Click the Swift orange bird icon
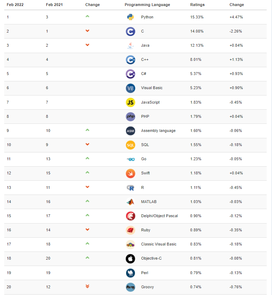The height and width of the screenshot is (295, 272). (130, 173)
